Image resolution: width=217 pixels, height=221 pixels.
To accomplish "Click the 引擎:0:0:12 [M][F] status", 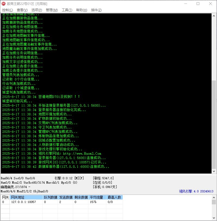I will click(x=69, y=178).
